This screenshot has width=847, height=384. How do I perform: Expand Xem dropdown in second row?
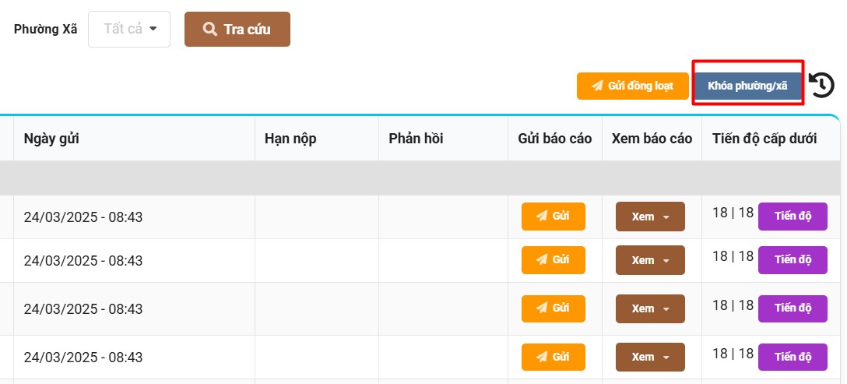650,260
